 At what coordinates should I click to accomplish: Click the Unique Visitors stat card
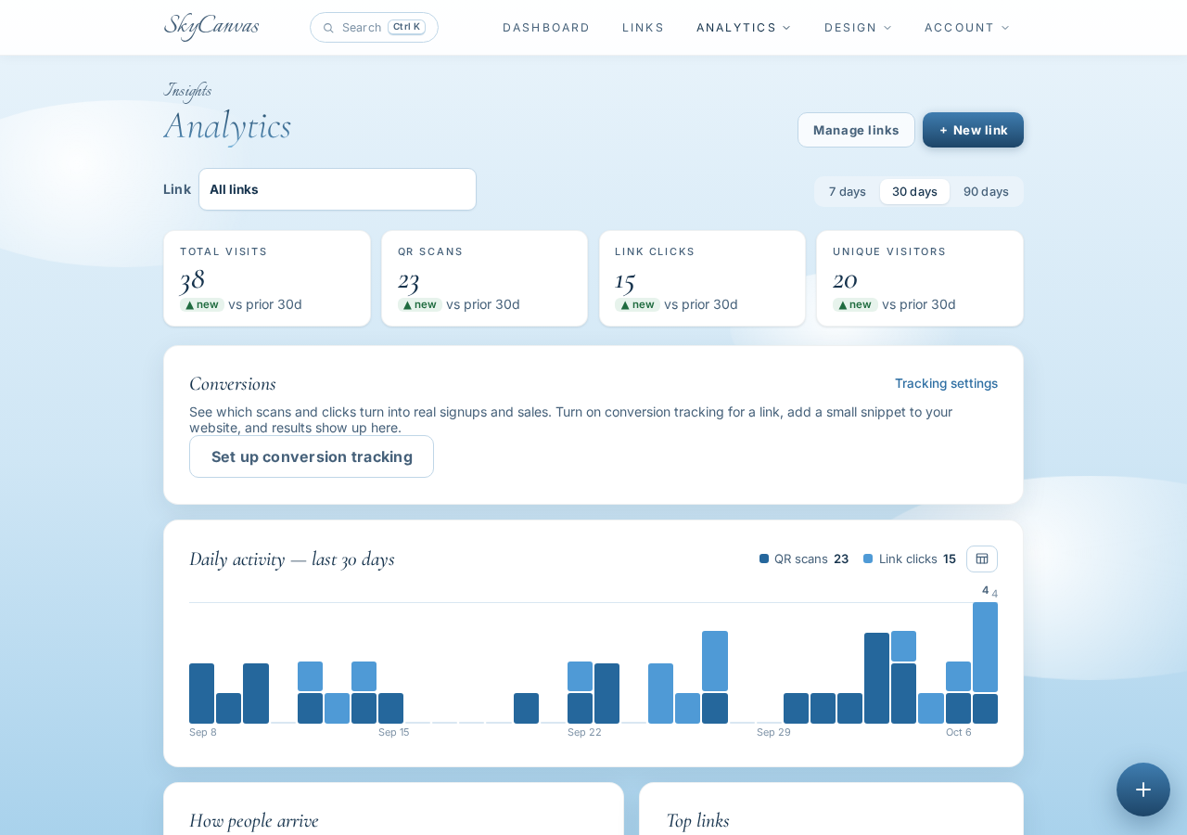coord(920,278)
